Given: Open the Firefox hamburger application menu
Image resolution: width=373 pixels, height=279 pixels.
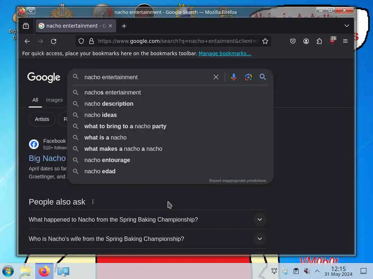Looking at the screenshot, I should pyautogui.click(x=345, y=41).
